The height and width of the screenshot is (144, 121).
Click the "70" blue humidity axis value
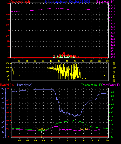coord(3,103)
